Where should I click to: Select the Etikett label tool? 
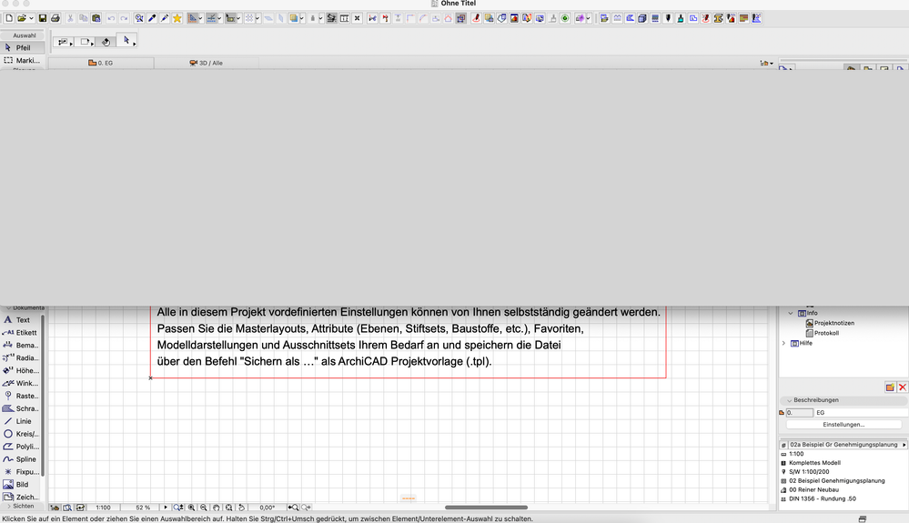coord(22,333)
